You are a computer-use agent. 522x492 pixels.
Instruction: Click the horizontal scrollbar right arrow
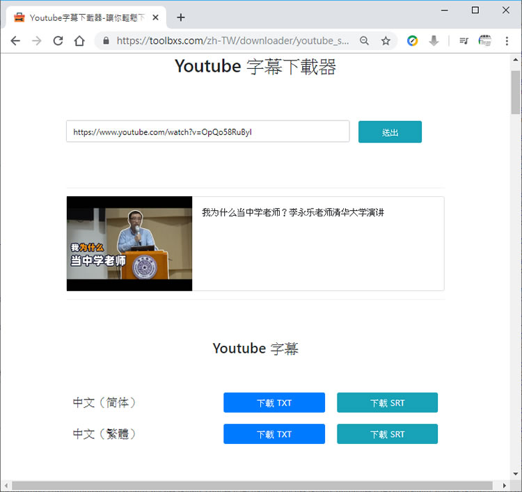[505, 485]
